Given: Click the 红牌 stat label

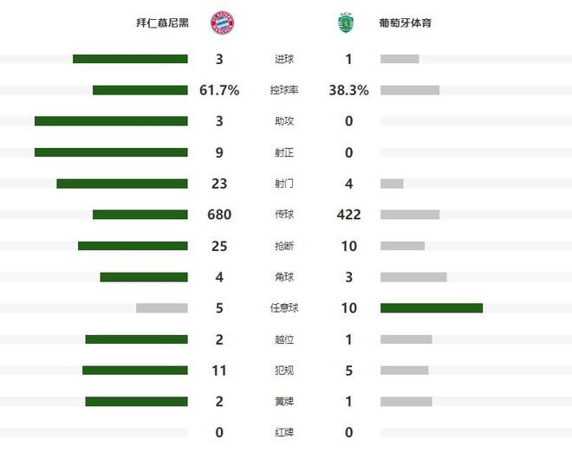Looking at the screenshot, I should point(283,432).
